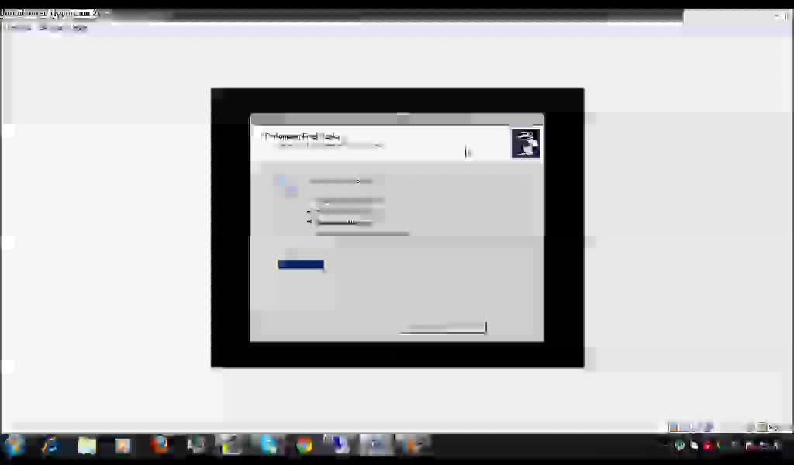Open Skype from the taskbar

tap(268, 444)
